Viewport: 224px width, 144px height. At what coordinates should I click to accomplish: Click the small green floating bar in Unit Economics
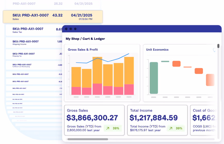pyautogui.click(x=165, y=61)
